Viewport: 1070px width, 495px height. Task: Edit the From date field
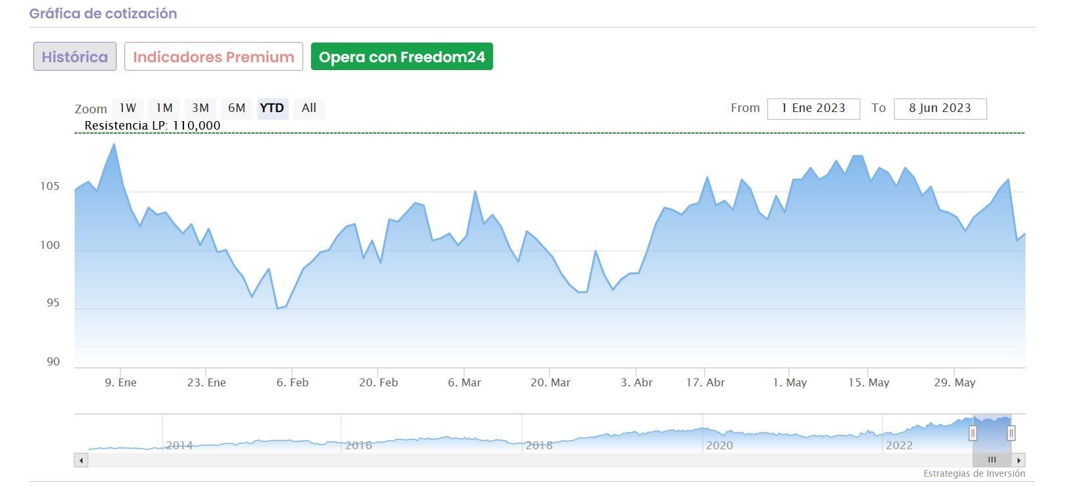(813, 109)
